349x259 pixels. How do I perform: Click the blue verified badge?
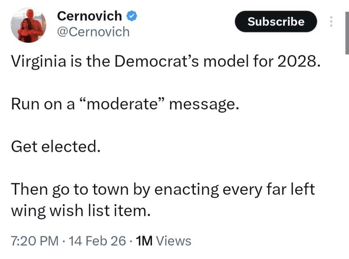pyautogui.click(x=132, y=16)
